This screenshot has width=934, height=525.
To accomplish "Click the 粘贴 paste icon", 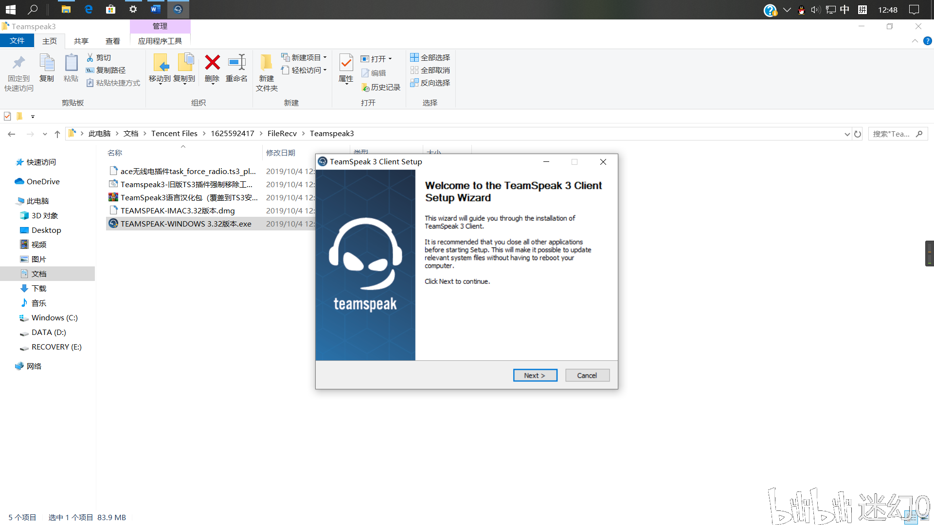I will [71, 63].
